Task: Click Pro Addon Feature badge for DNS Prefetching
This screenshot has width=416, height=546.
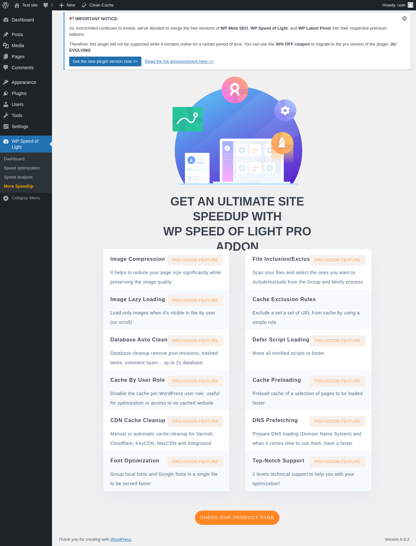Action: click(x=337, y=421)
